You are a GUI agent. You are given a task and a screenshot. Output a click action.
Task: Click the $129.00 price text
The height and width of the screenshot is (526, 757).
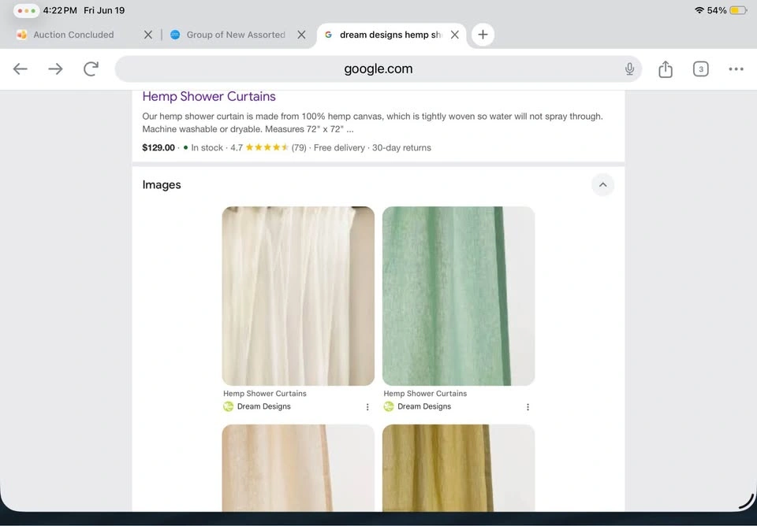coord(158,147)
